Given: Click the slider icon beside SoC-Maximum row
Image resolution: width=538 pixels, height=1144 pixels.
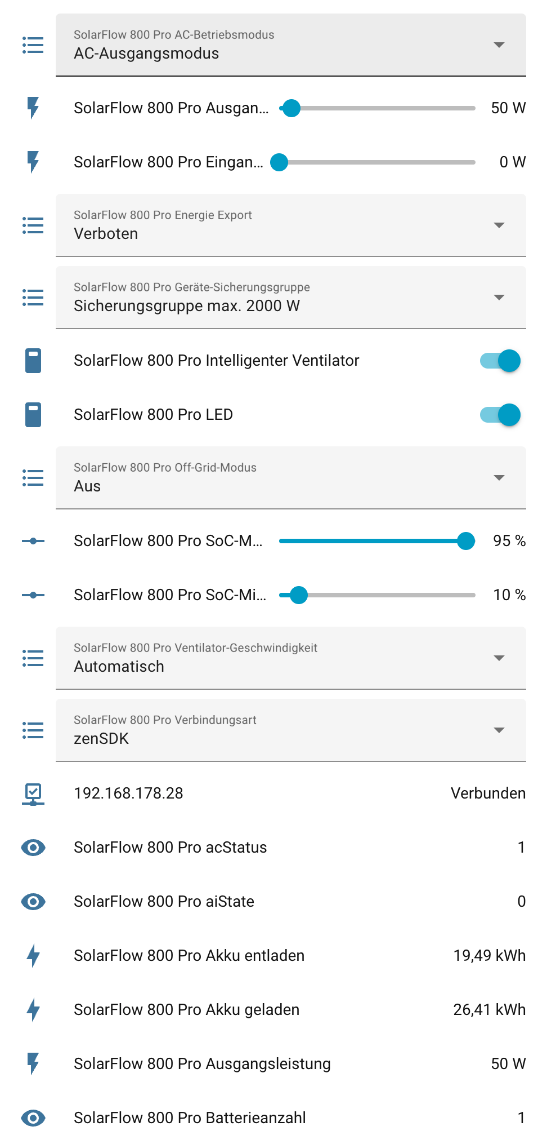Looking at the screenshot, I should [33, 541].
